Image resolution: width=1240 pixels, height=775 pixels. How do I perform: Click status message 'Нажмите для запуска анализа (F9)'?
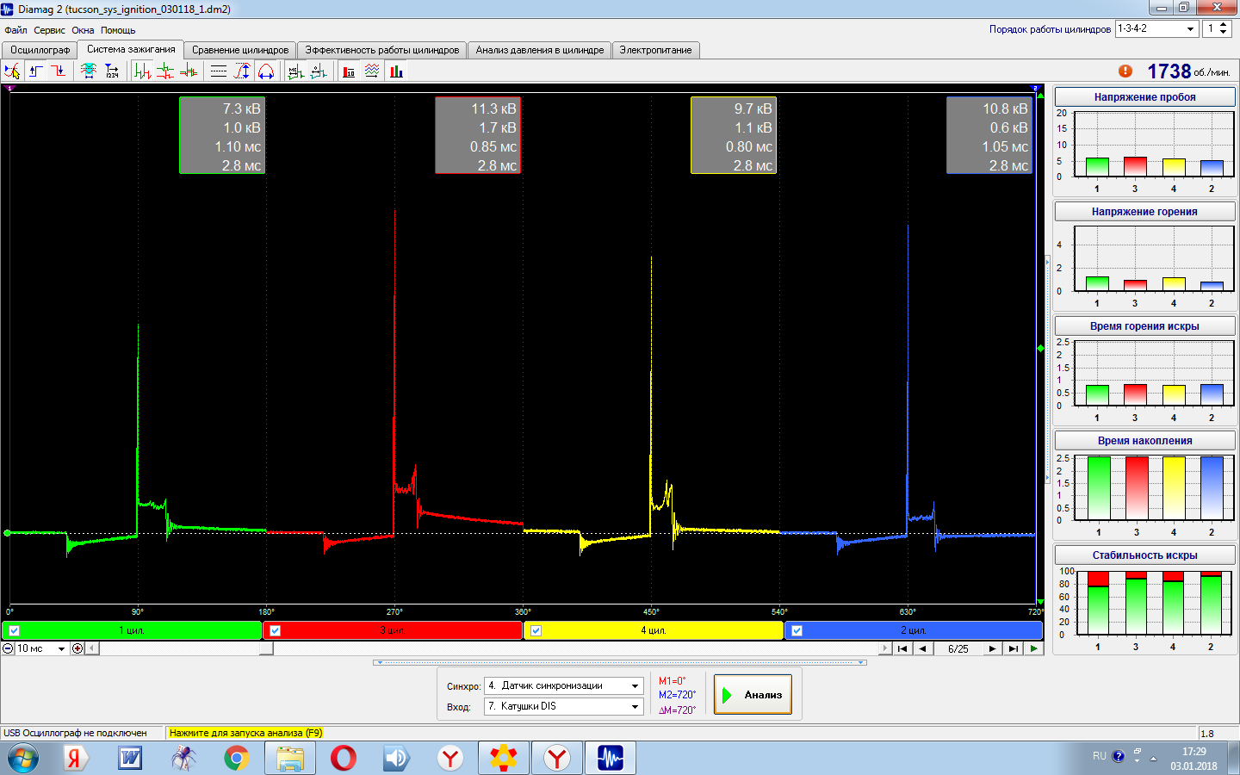tap(245, 733)
